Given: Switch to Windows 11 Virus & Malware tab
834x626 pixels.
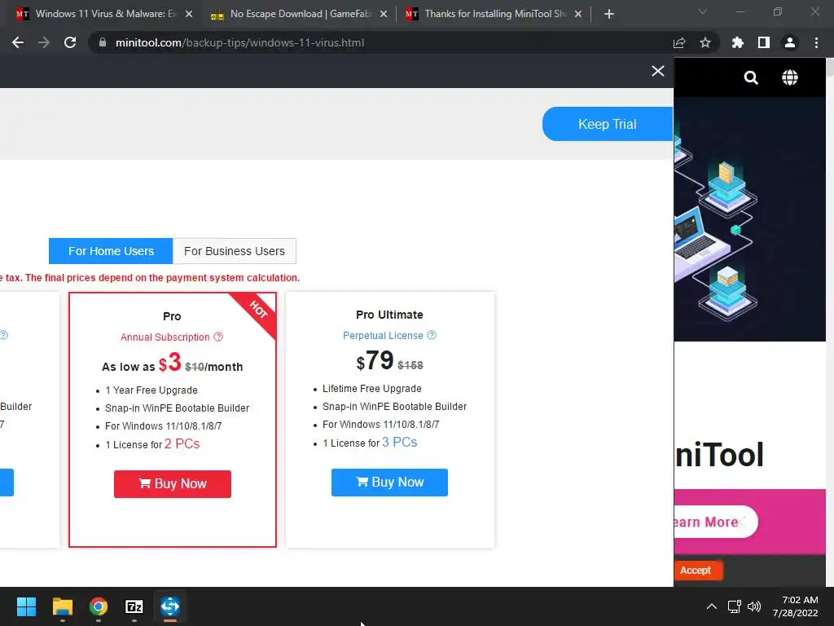Looking at the screenshot, I should (104, 14).
